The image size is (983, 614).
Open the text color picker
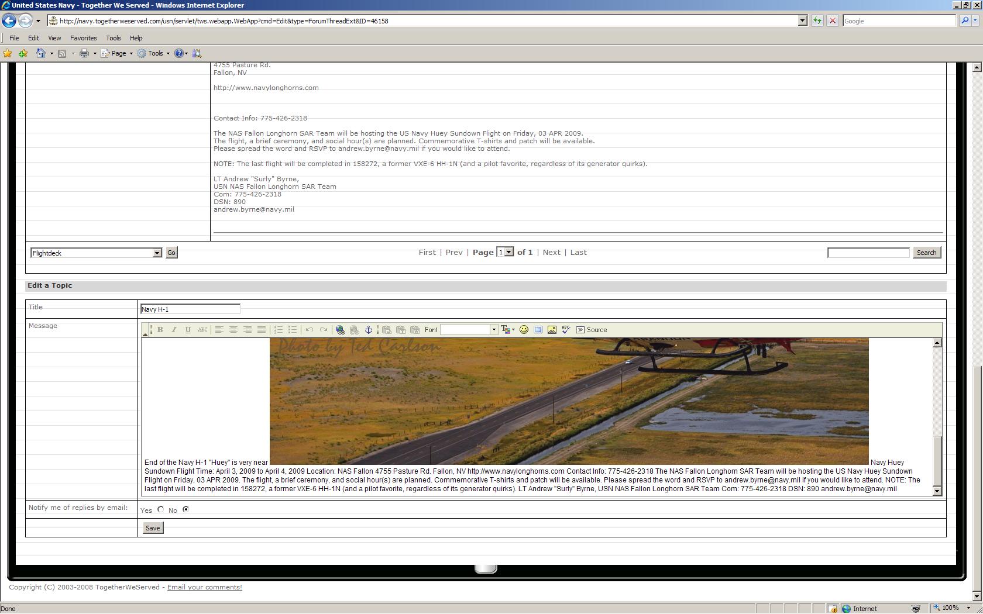(508, 330)
